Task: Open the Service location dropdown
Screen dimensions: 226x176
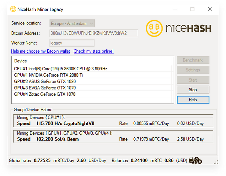Action: tap(72, 23)
